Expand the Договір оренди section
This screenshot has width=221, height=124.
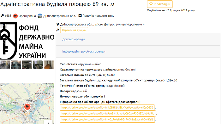pyautogui.click(x=74, y=39)
